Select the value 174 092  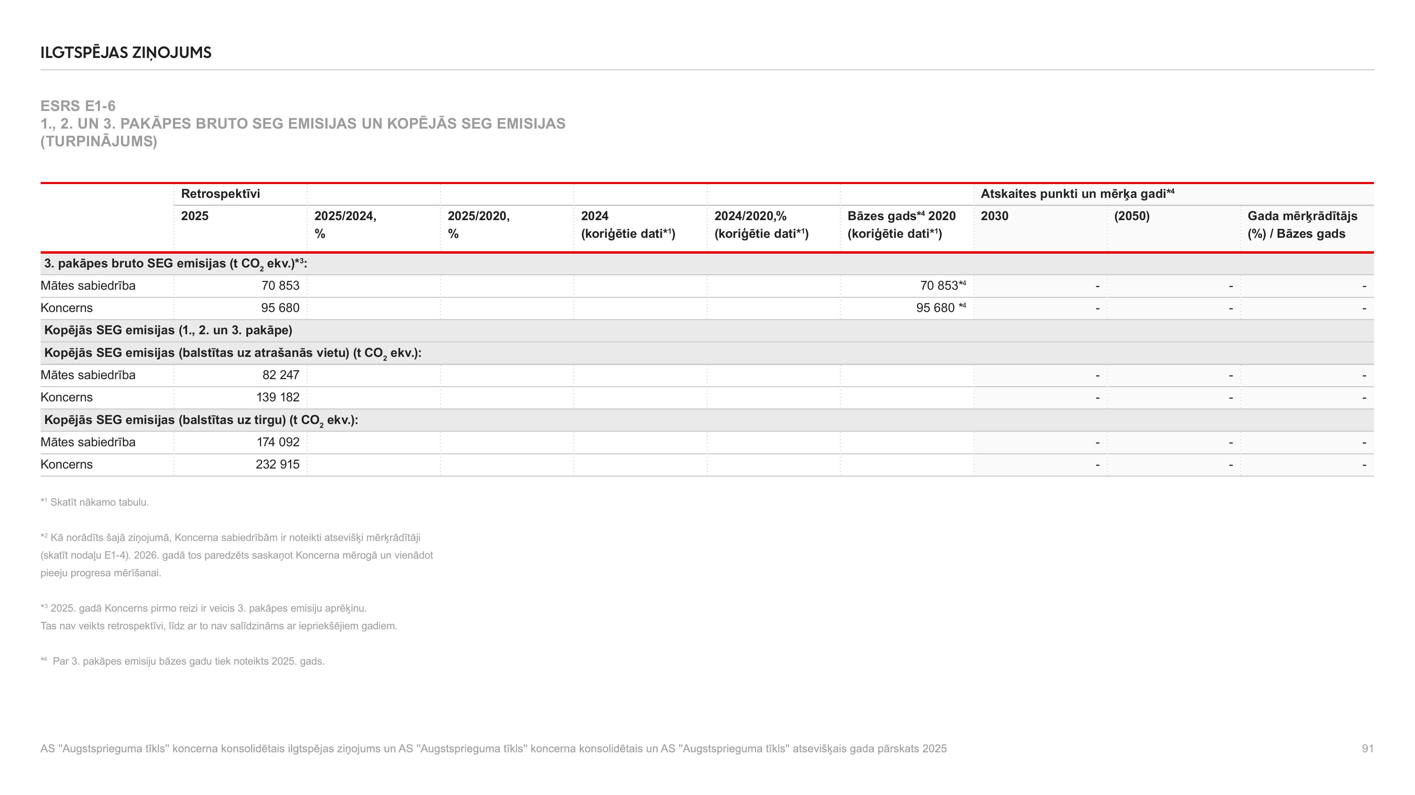pyautogui.click(x=278, y=442)
